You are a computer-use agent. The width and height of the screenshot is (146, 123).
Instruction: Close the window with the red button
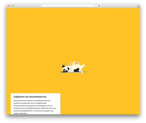click(x=8, y=6)
